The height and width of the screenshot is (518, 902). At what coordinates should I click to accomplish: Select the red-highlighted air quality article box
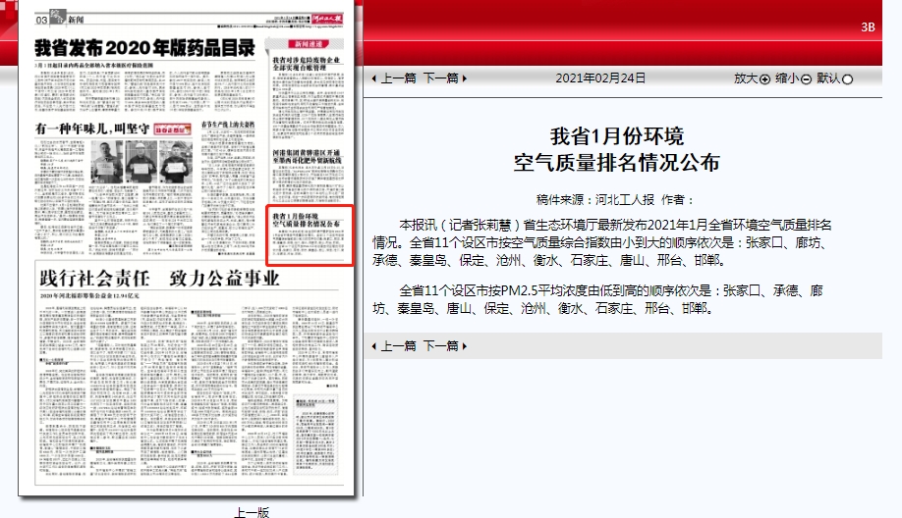pos(310,234)
